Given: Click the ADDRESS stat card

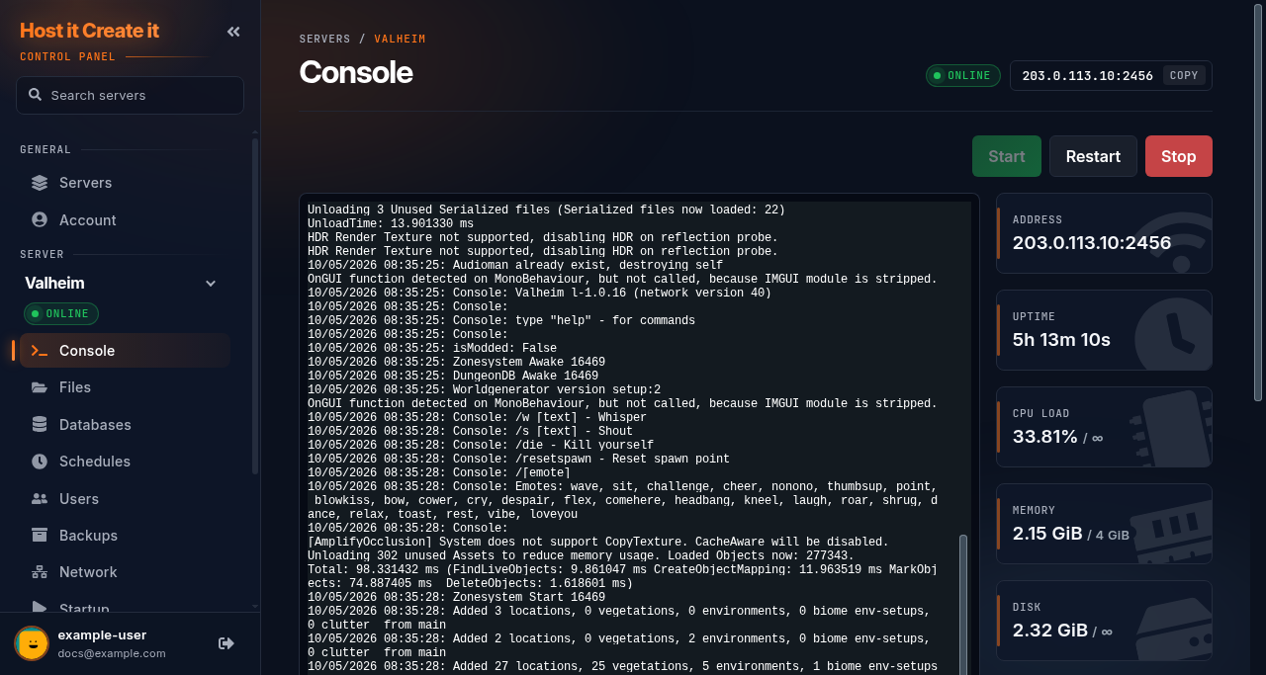Looking at the screenshot, I should pos(1104,233).
